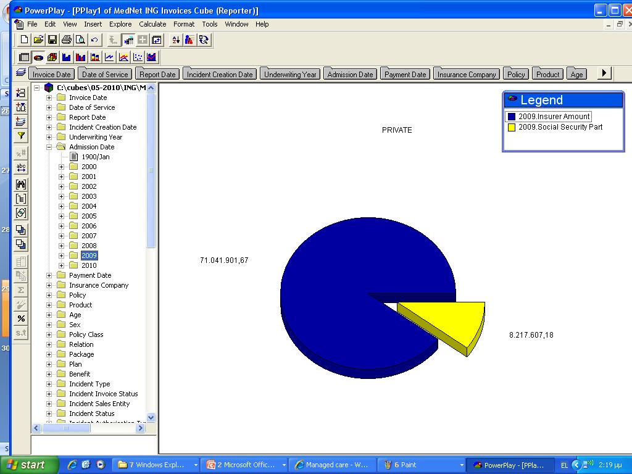Viewport: 632px width, 474px height.
Task: Click the dimension line layers icon
Action: [21, 73]
